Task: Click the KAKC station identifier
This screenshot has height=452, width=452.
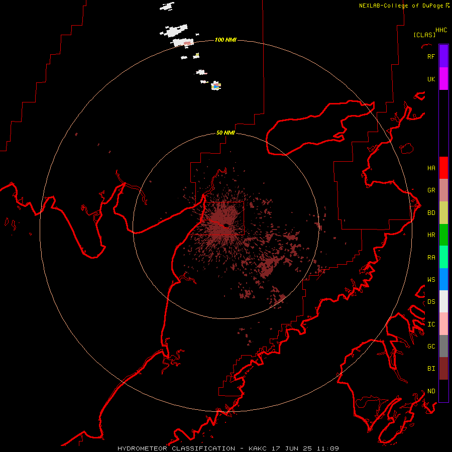Action: (258, 448)
